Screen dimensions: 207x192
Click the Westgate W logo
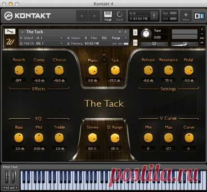click(10, 42)
